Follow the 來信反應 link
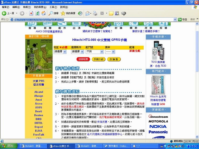 coord(102,122)
